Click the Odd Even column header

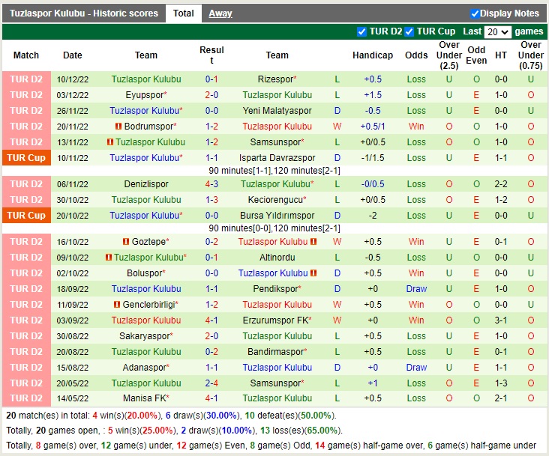(476, 55)
